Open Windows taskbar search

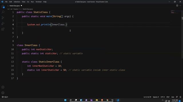(x=71, y=100)
